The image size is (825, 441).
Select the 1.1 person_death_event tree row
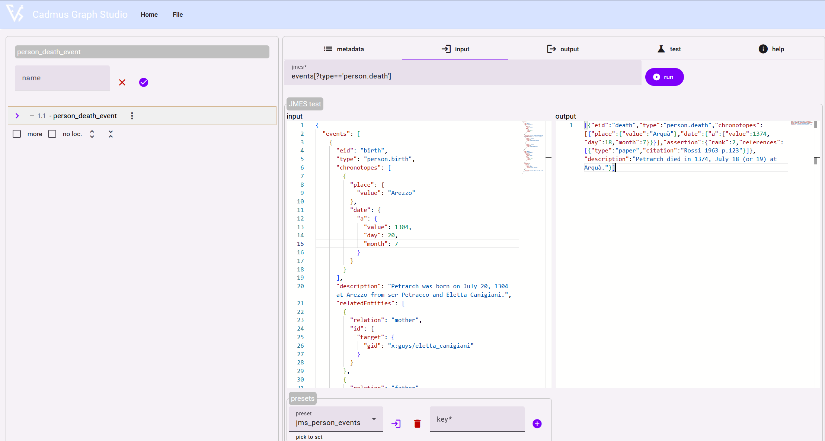pos(142,116)
